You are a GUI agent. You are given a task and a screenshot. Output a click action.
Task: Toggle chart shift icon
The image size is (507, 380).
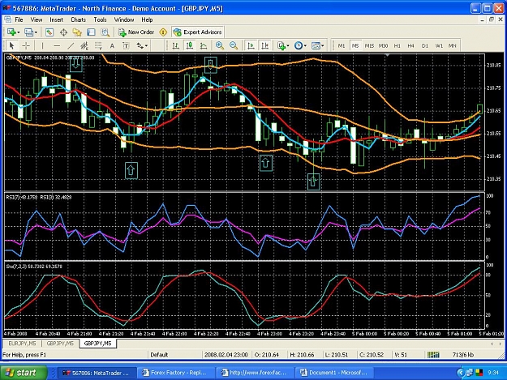pyautogui.click(x=264, y=45)
